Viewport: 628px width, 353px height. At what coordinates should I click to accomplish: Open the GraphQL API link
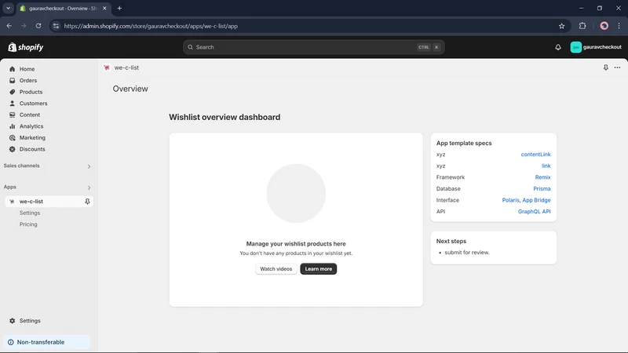point(535,211)
